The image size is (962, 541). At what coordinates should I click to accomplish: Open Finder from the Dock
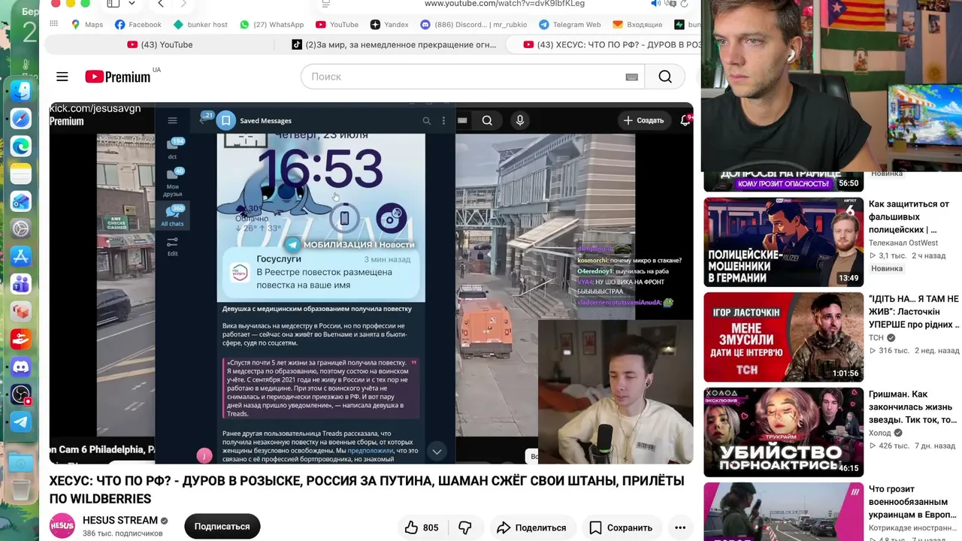pos(21,91)
